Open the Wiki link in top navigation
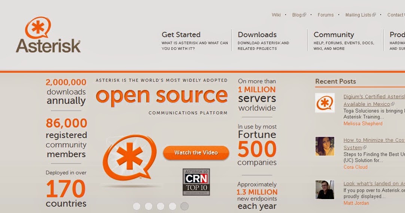Viewport: 405px width, 213px height. (276, 15)
